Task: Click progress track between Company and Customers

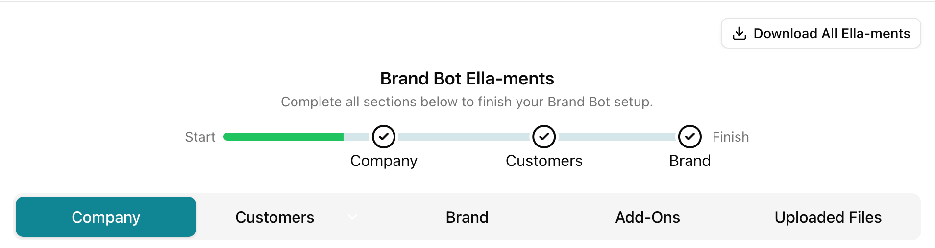Action: (465, 137)
